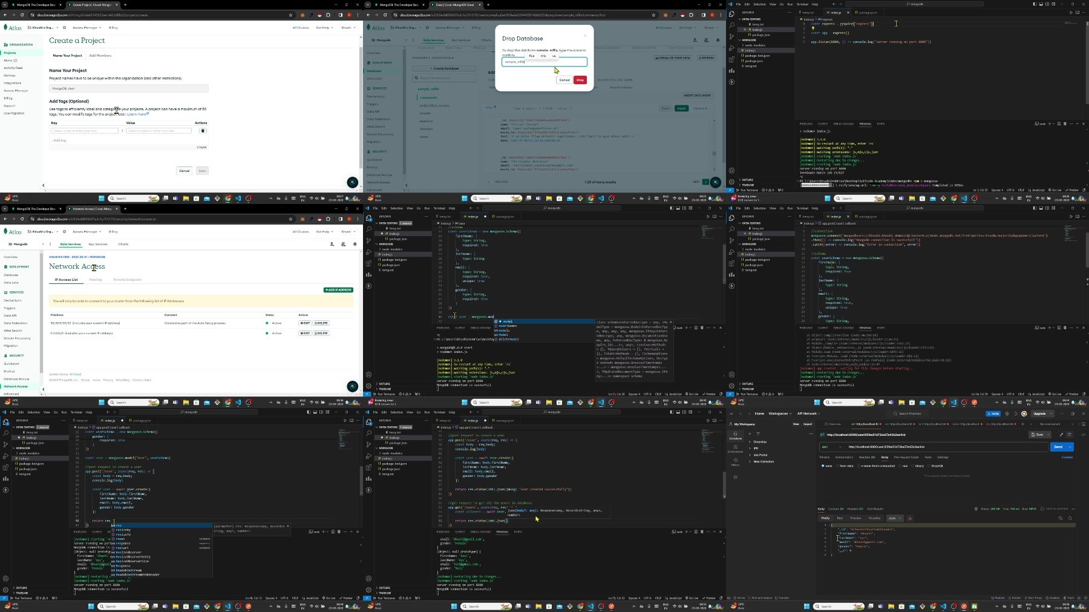The width and height of the screenshot is (1089, 612).
Task: Open Explorer icon in VS Code with express require code
Action: tap(731, 13)
